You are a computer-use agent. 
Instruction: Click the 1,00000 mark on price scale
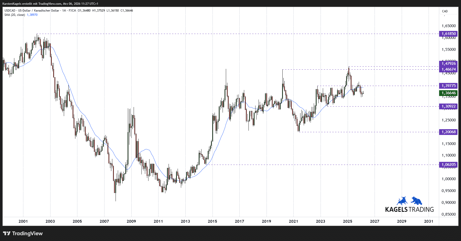448,179
